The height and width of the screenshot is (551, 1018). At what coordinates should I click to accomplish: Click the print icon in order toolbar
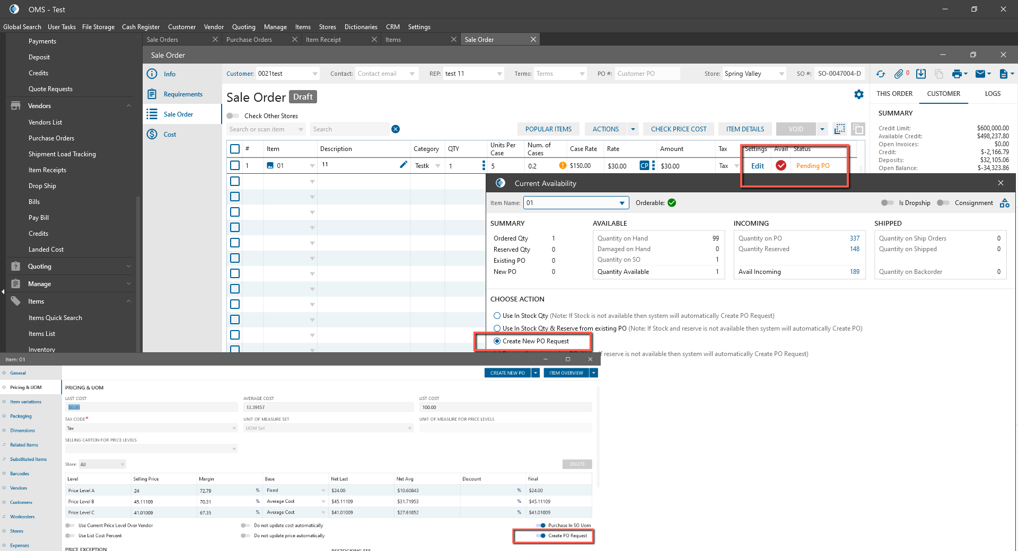[956, 74]
